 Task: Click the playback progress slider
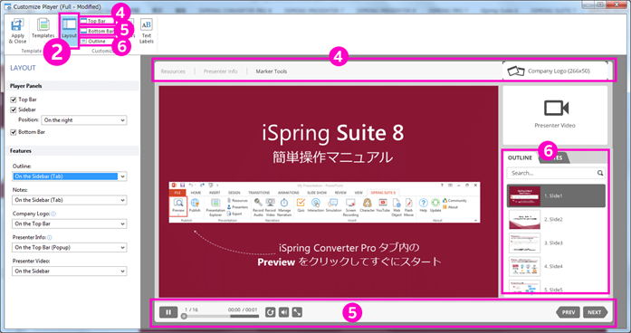tap(221, 317)
